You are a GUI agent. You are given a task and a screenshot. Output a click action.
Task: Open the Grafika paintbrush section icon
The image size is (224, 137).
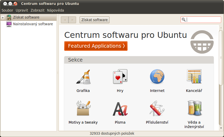[x=83, y=77]
